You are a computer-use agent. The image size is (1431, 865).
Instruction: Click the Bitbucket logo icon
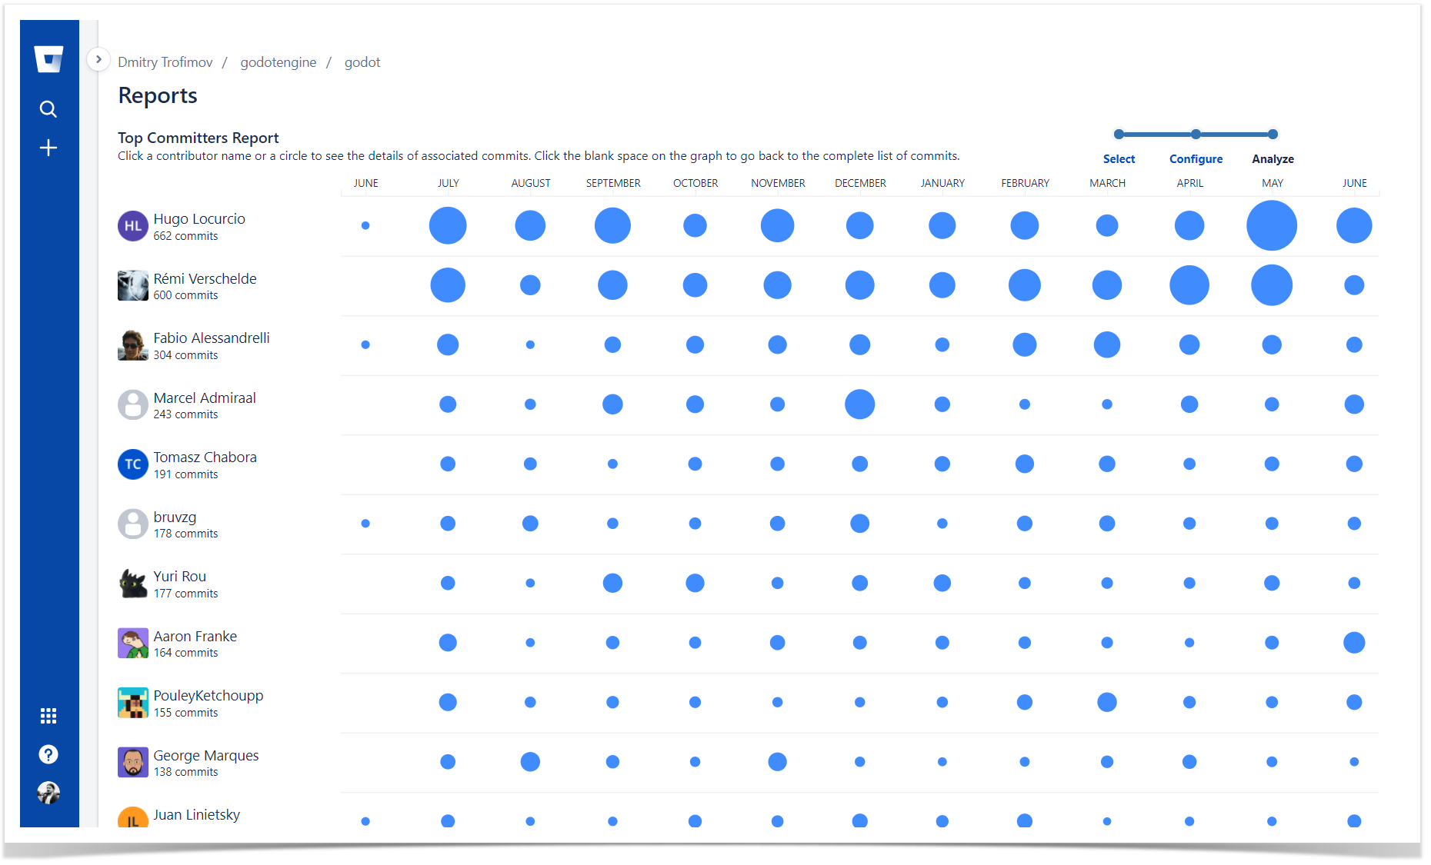[x=48, y=59]
